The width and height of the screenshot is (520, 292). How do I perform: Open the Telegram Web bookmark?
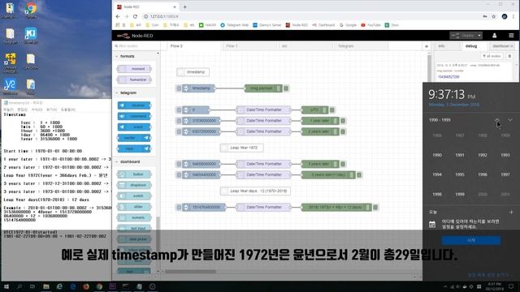click(234, 25)
